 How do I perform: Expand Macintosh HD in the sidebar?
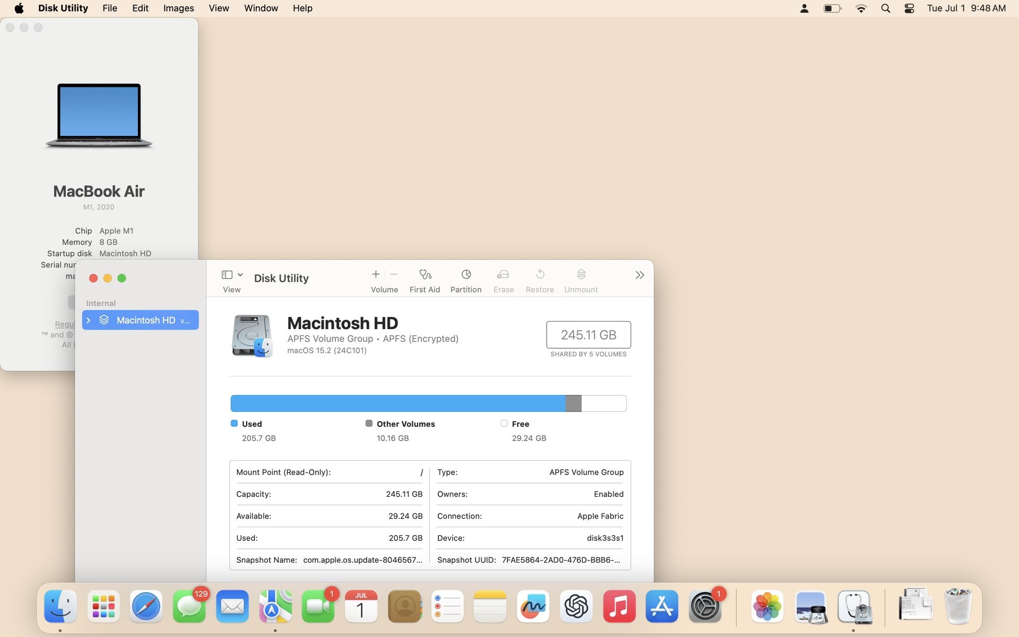89,320
